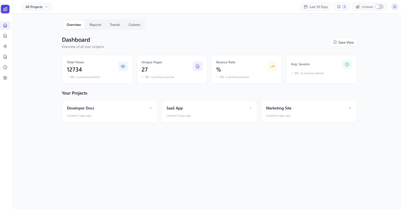Open the Pages icon in the sidebar
The width and height of the screenshot is (401, 209).
pyautogui.click(x=5, y=36)
